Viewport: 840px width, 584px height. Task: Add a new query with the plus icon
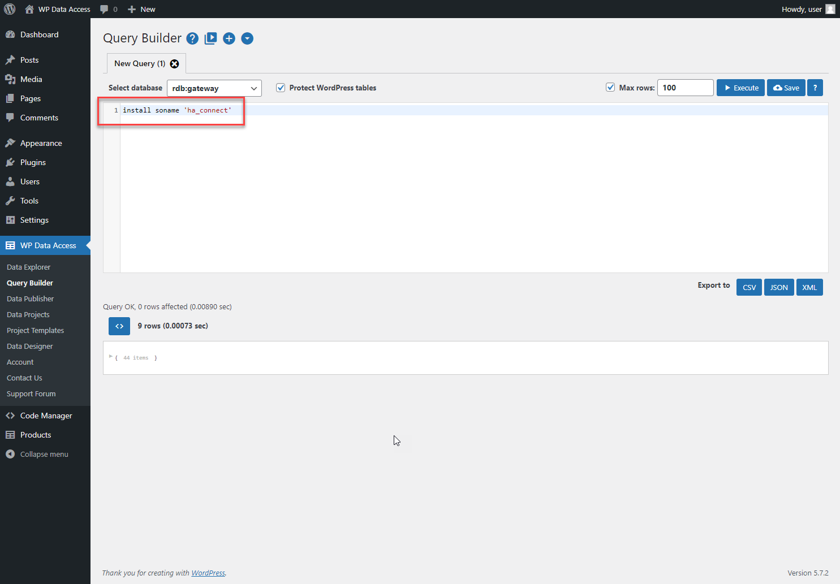pos(229,38)
